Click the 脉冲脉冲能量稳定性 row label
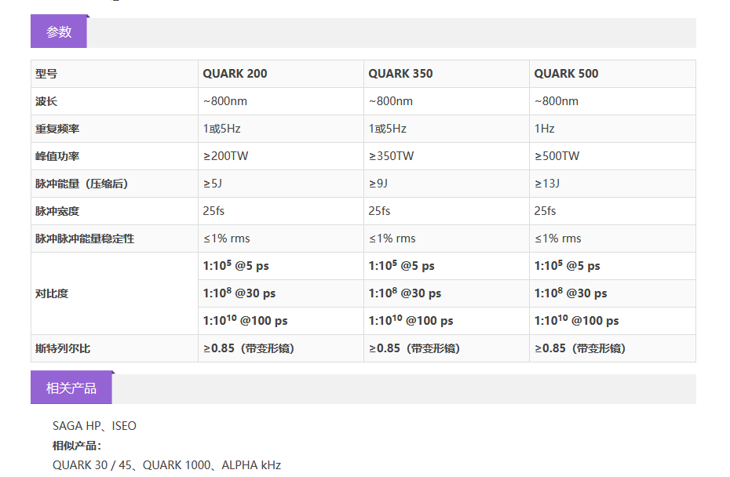 click(85, 238)
